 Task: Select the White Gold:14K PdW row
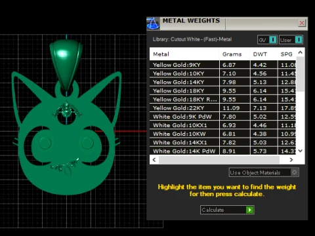point(223,151)
